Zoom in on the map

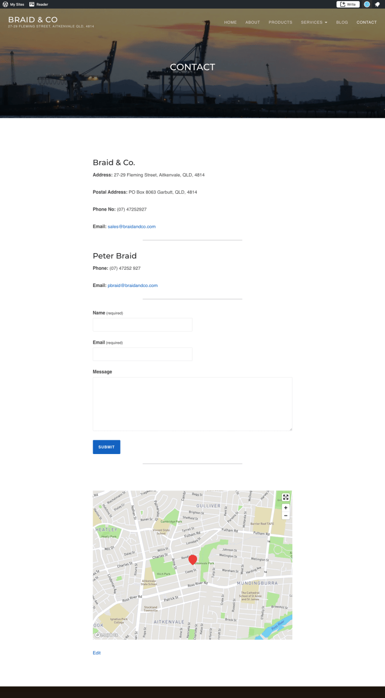pyautogui.click(x=286, y=508)
